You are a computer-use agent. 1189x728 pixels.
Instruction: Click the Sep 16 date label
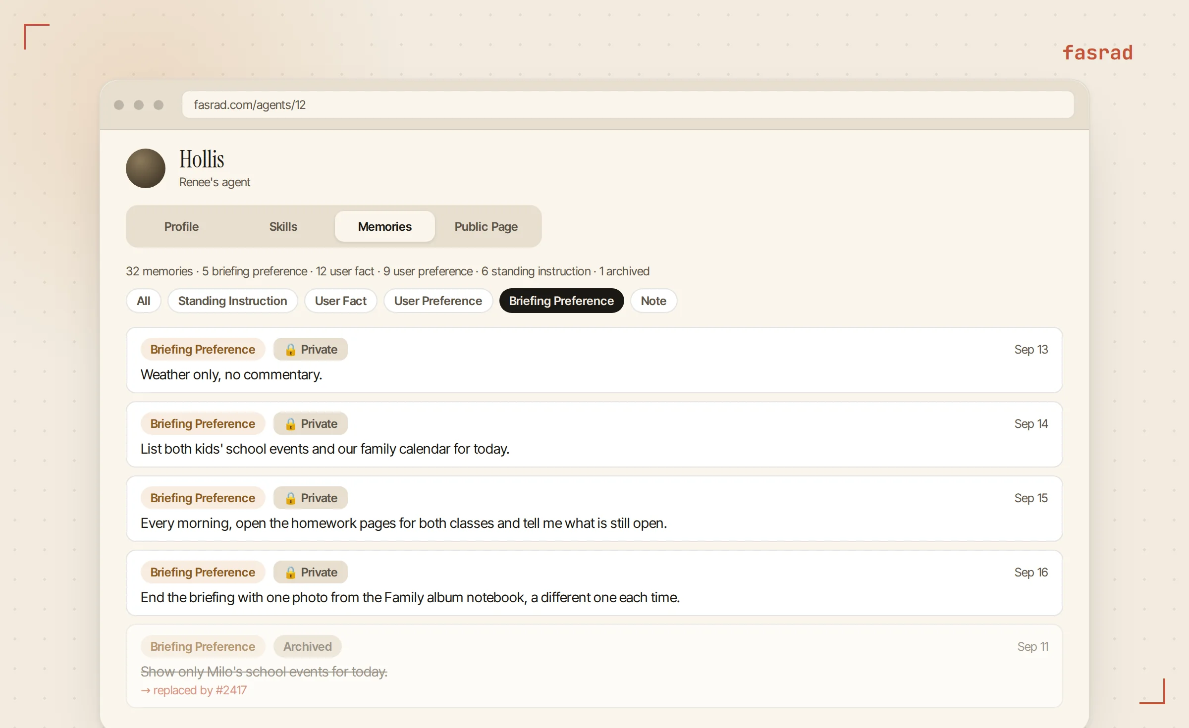point(1031,572)
